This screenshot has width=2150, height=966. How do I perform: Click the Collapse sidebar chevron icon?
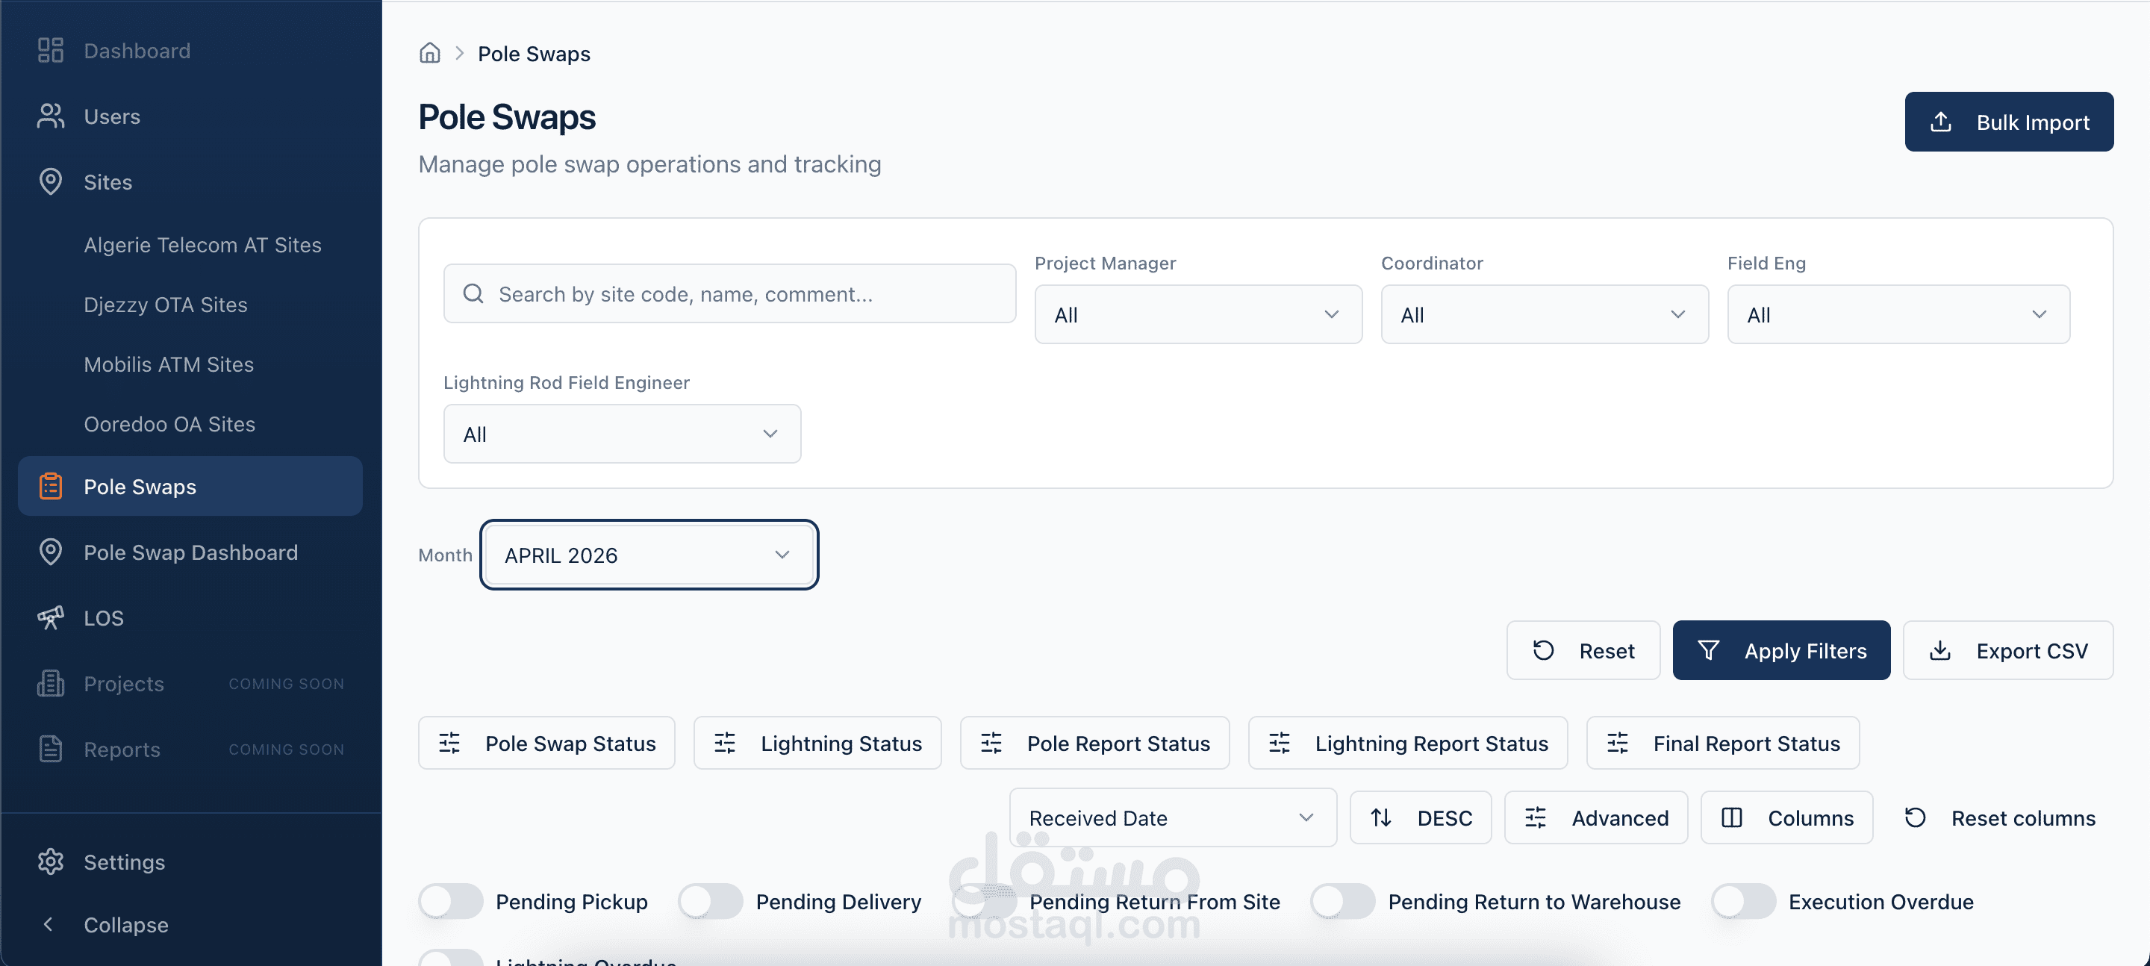(49, 924)
